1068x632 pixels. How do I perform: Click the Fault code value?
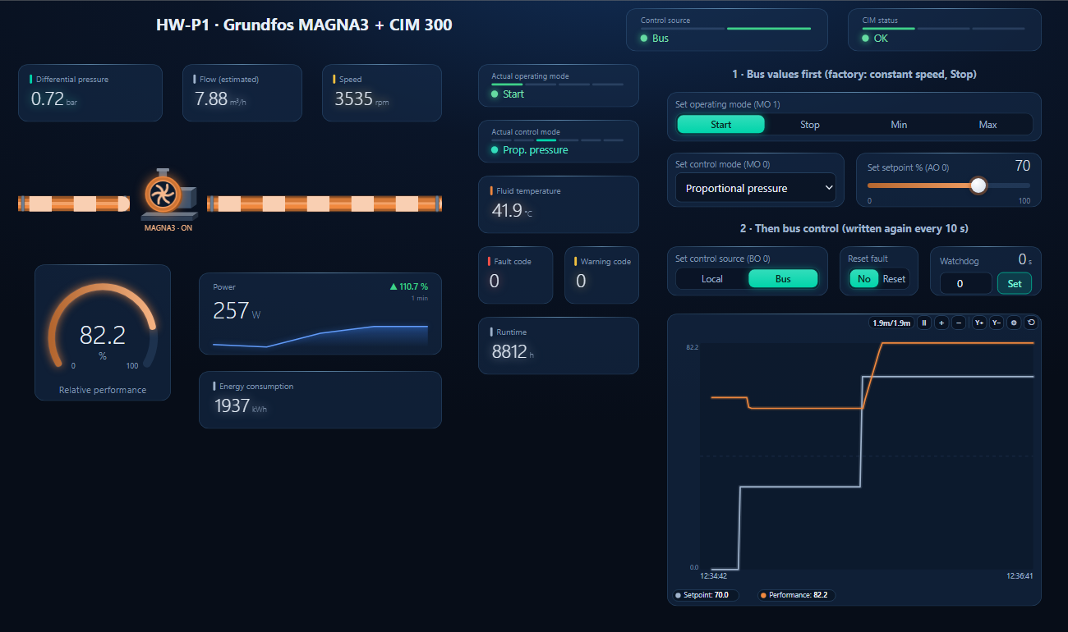pos(495,282)
